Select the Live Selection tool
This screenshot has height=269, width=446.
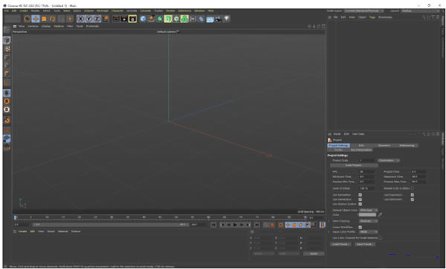pos(28,19)
